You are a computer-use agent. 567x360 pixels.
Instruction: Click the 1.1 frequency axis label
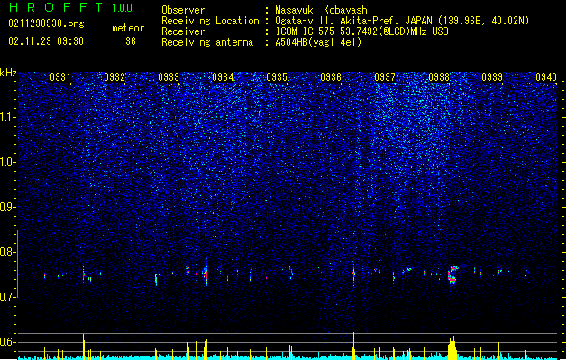pos(8,117)
